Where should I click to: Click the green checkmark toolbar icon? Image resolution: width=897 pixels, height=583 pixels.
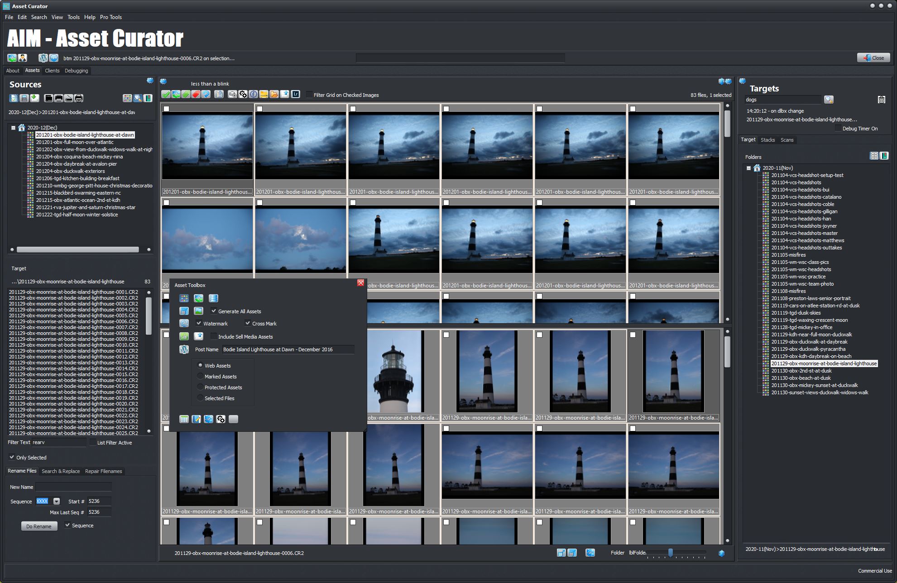pyautogui.click(x=166, y=94)
